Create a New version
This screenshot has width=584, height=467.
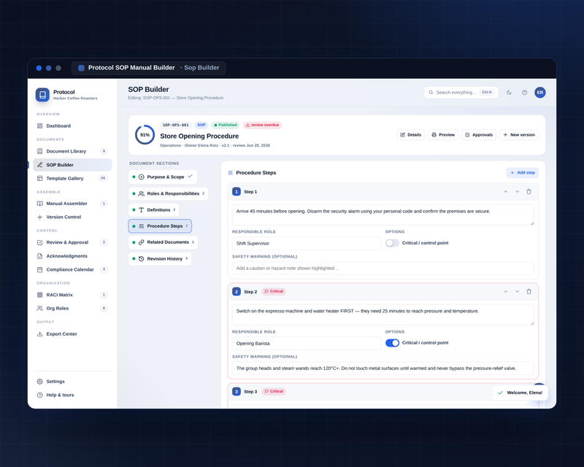click(519, 135)
